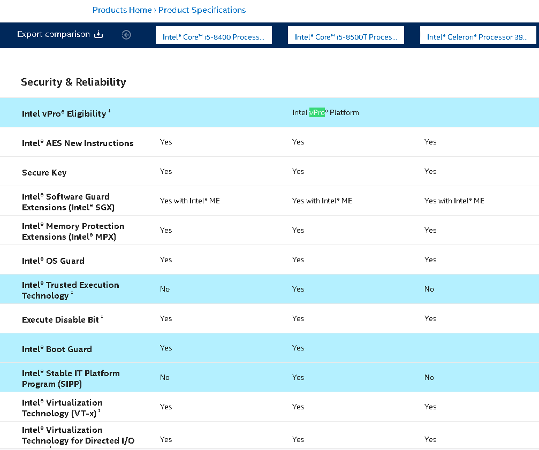Image resolution: width=539 pixels, height=450 pixels.
Task: Click i5-8500T's Yes in Trusted Execution Technology row
Action: click(x=298, y=289)
